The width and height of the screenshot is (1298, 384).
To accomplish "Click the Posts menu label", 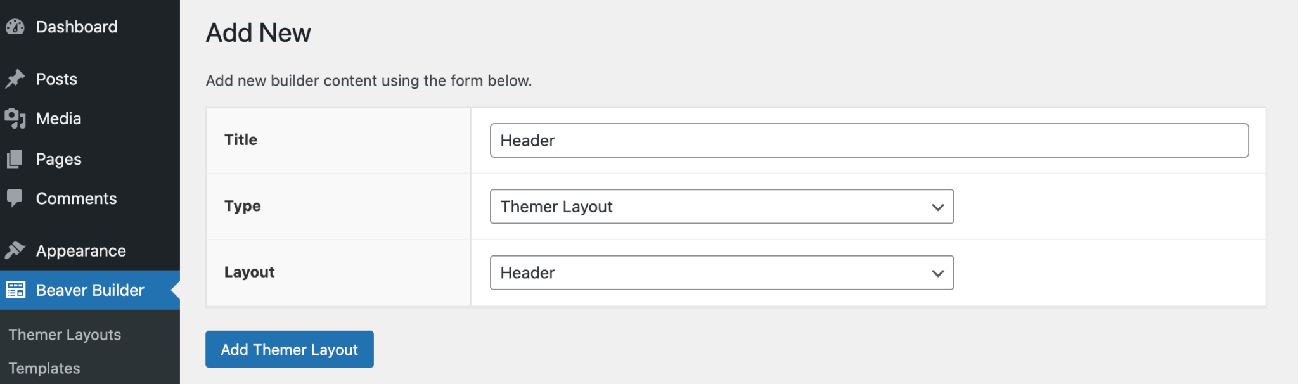I will click(x=57, y=79).
